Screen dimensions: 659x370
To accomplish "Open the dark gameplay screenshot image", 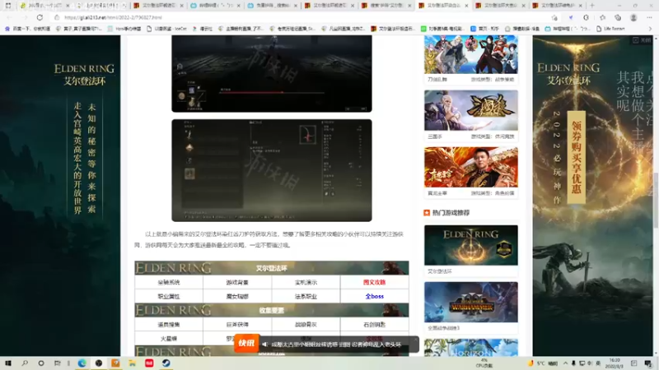I will 272,73.
